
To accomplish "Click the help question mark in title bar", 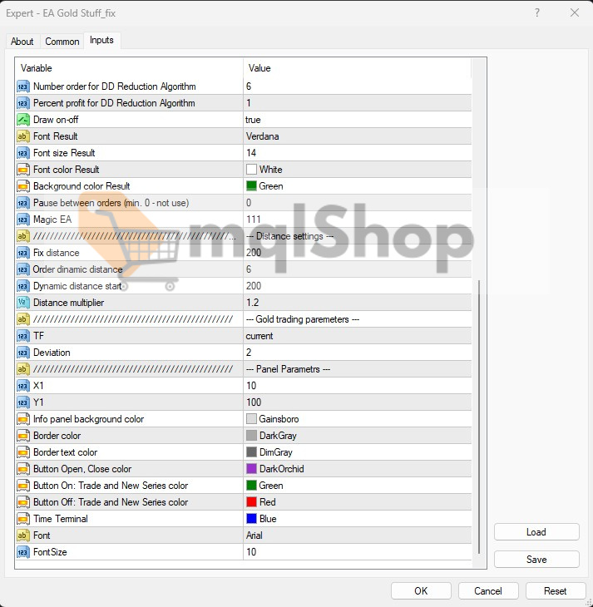I will [x=536, y=12].
